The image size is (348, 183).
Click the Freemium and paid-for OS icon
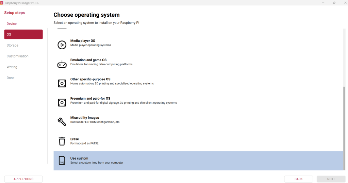(62, 103)
